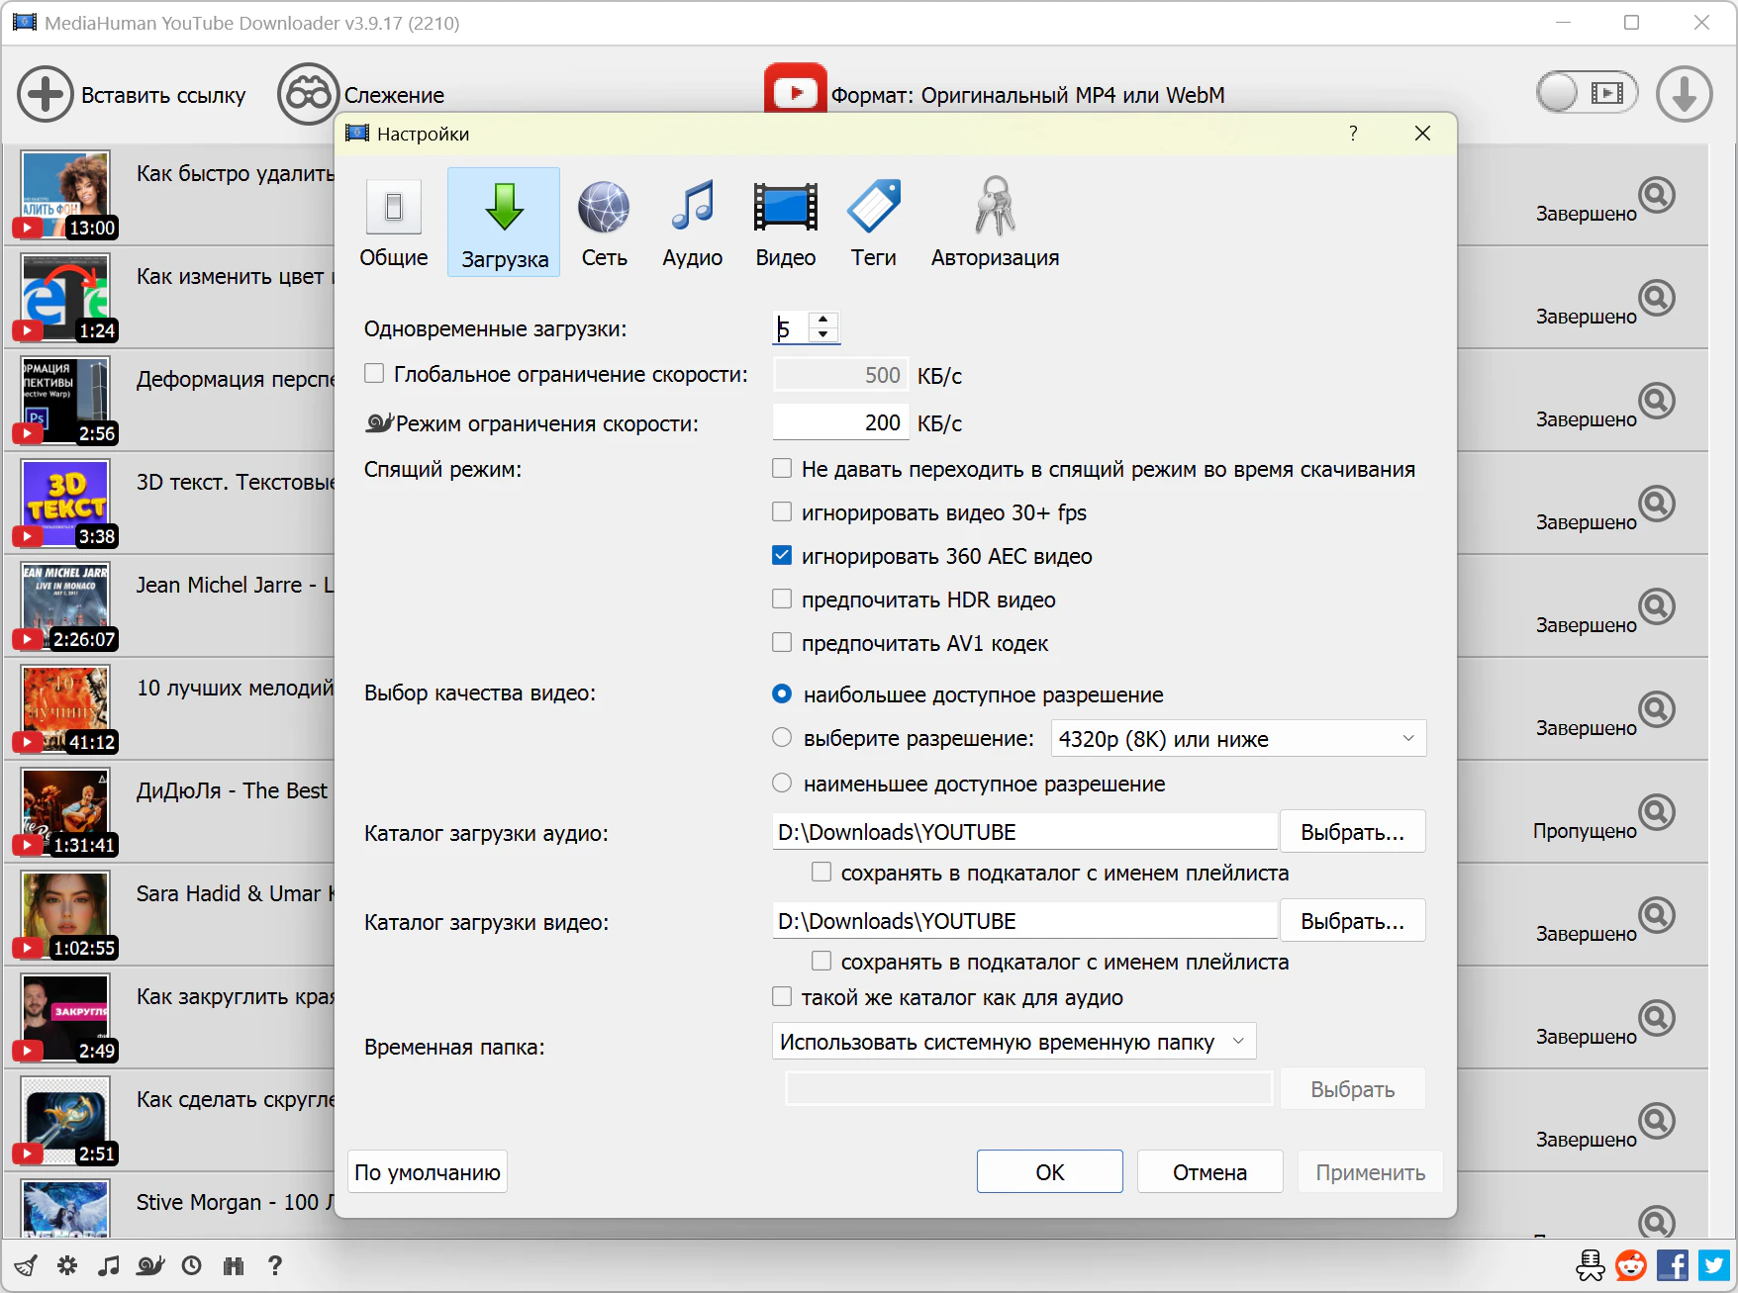Click the YouTube format icon
The image size is (1738, 1293).
coord(795,89)
